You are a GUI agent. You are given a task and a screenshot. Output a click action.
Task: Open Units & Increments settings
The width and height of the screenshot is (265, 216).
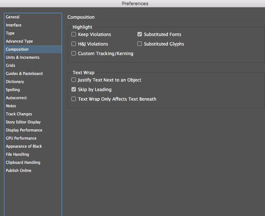pos(23,57)
